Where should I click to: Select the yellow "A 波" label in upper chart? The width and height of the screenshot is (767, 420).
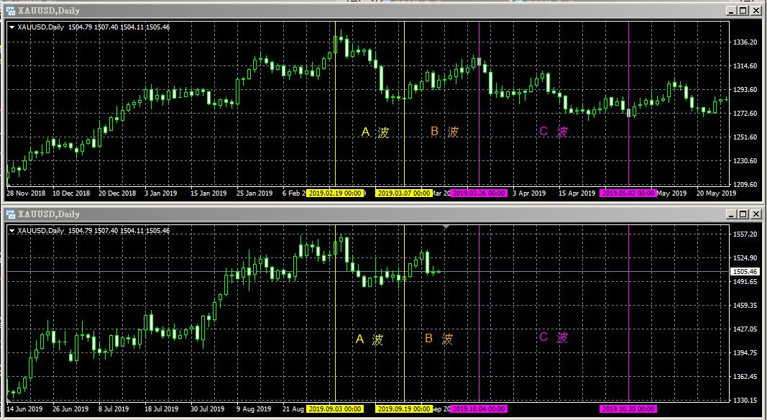tap(375, 132)
